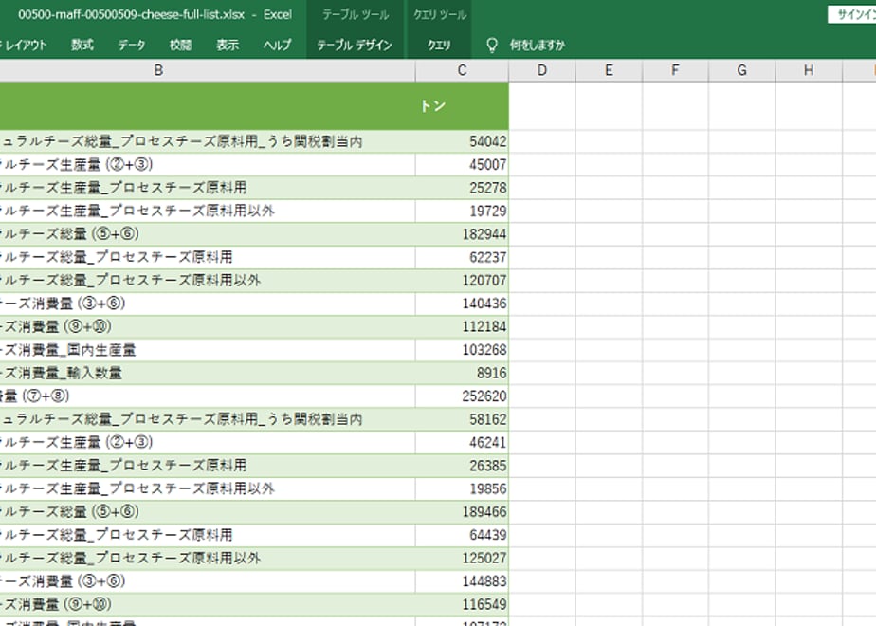
Task: Select cell with value 62237
Action: coord(462,257)
